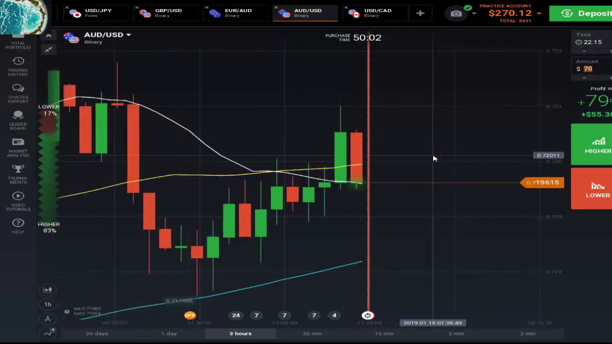Click the green Deposit button
612x344 pixels.
pyautogui.click(x=580, y=13)
